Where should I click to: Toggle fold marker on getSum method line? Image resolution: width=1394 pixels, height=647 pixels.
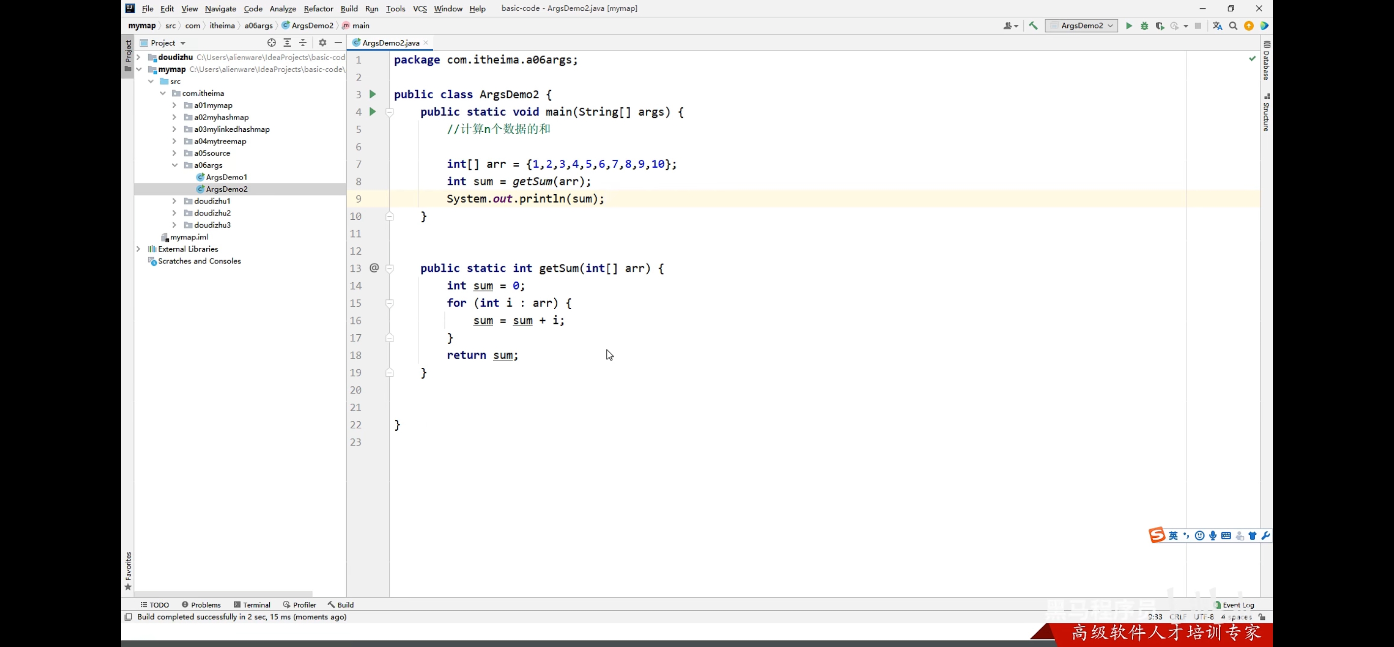[390, 268]
